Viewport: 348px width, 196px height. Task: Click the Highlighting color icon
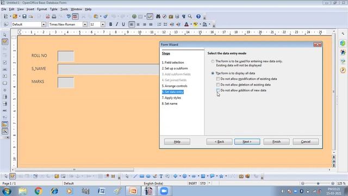pos(196,24)
